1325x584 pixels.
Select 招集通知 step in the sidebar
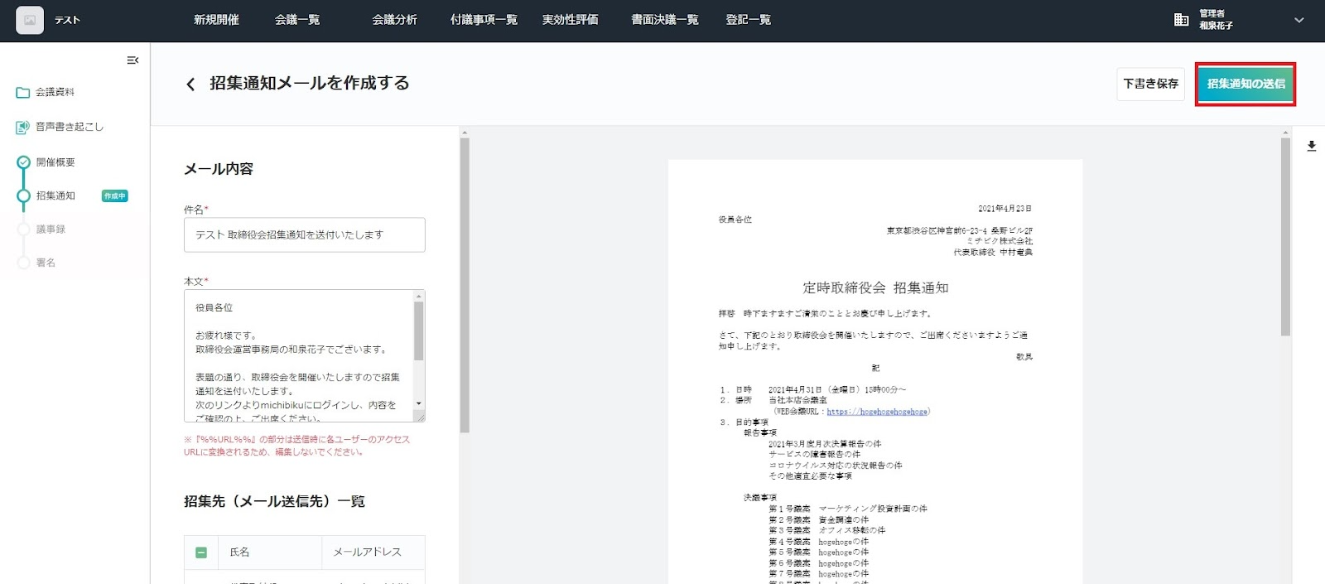tap(55, 196)
